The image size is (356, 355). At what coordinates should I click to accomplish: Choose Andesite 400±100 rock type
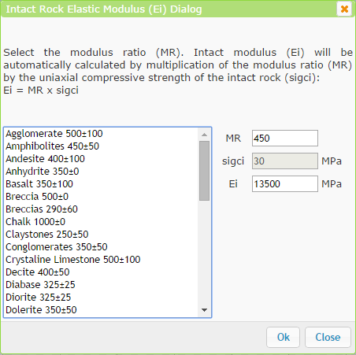[102, 159]
